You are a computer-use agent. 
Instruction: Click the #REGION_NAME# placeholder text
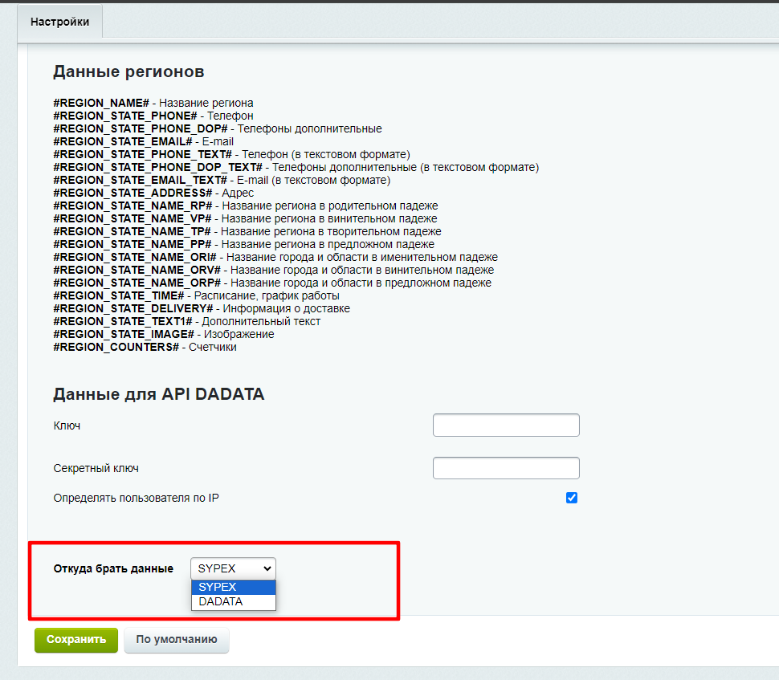[101, 103]
